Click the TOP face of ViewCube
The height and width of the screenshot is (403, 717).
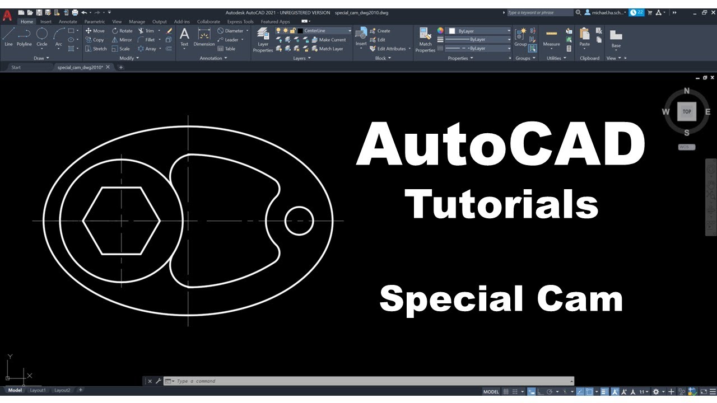(687, 111)
